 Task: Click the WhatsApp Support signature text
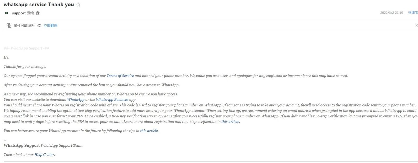tap(22, 145)
